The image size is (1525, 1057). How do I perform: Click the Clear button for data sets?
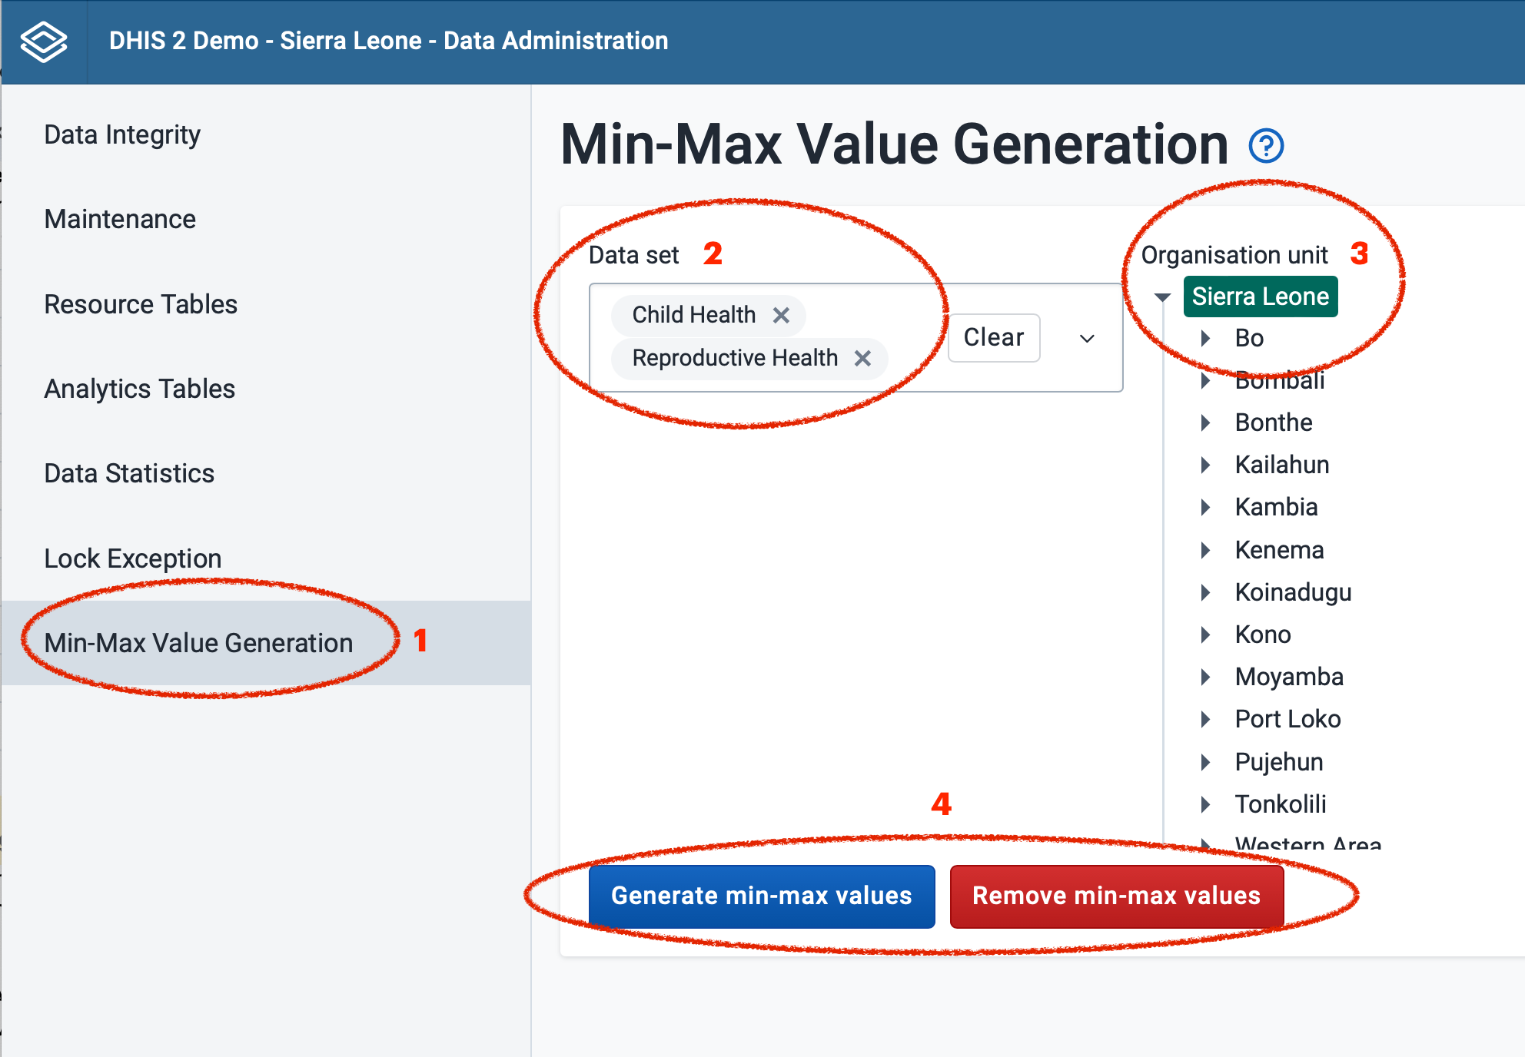994,337
